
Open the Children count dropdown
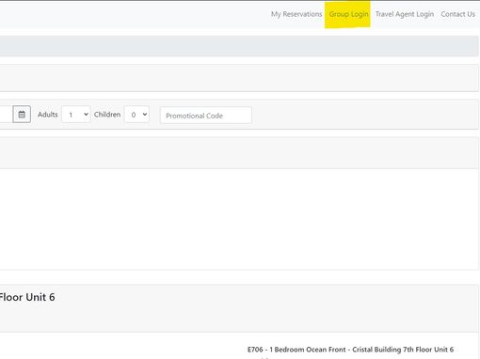click(x=136, y=115)
